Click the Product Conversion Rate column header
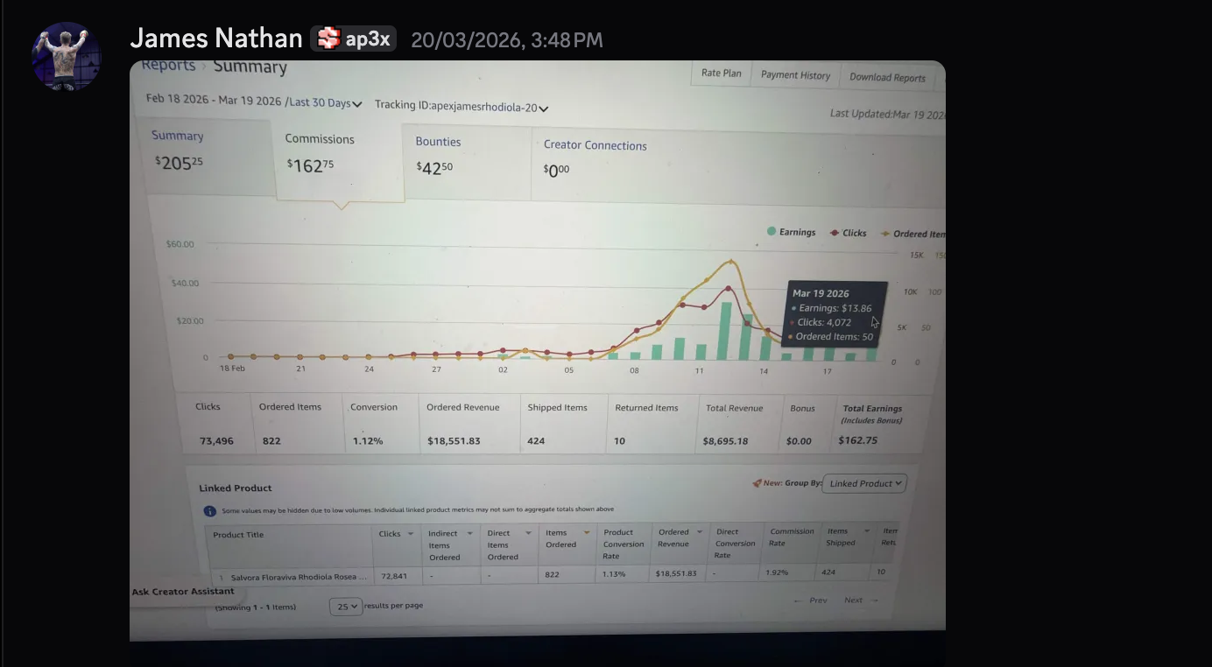 click(x=624, y=544)
